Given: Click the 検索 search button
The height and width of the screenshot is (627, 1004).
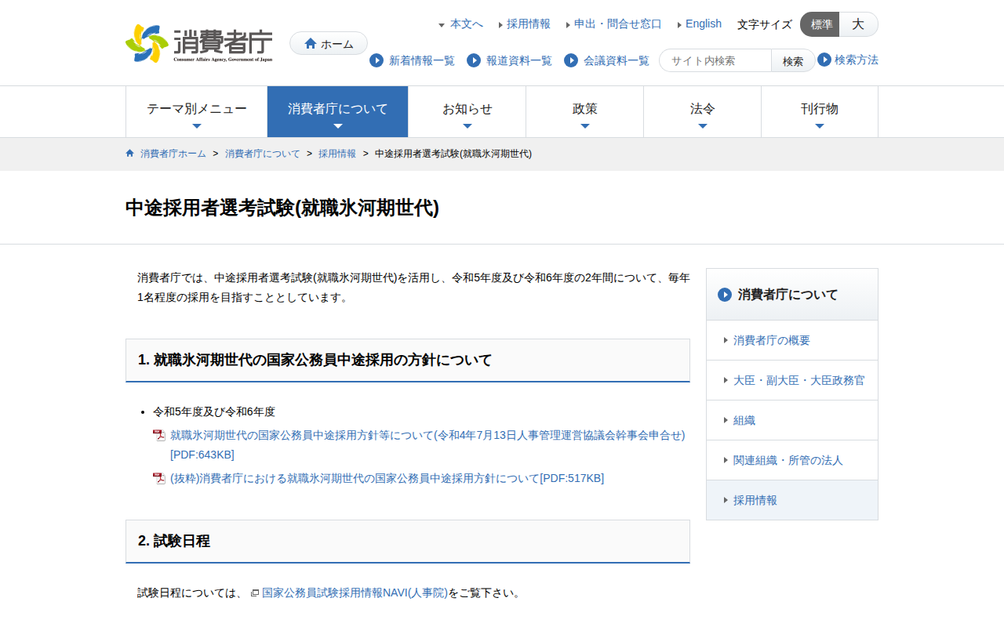Looking at the screenshot, I should pyautogui.click(x=793, y=60).
